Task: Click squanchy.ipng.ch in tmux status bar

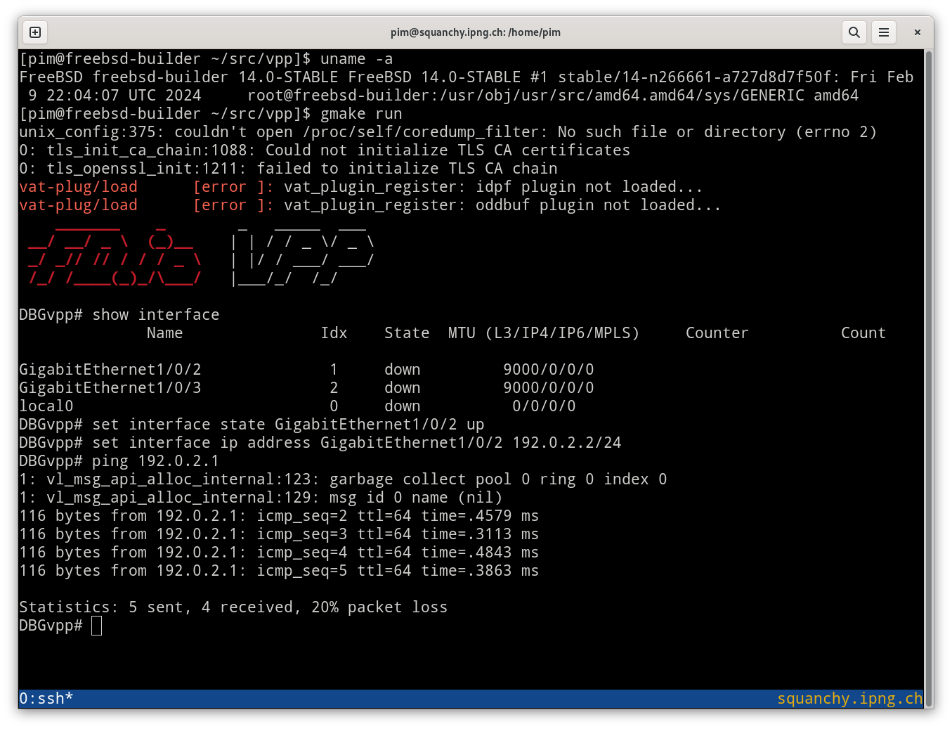Action: 849,698
